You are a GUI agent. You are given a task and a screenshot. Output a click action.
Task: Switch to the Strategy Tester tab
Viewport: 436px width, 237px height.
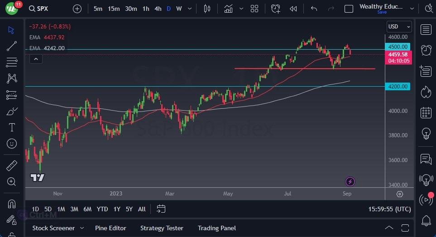(x=162, y=228)
